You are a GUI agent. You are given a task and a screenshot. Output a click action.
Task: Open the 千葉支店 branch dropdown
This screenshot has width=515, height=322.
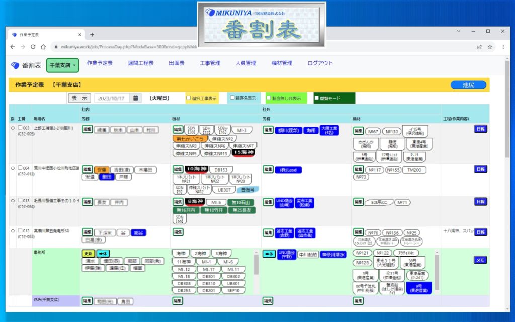click(62, 65)
